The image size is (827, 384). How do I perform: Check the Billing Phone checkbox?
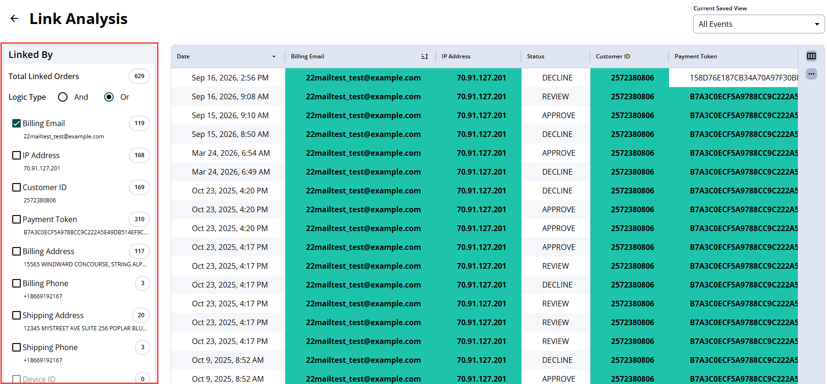17,283
